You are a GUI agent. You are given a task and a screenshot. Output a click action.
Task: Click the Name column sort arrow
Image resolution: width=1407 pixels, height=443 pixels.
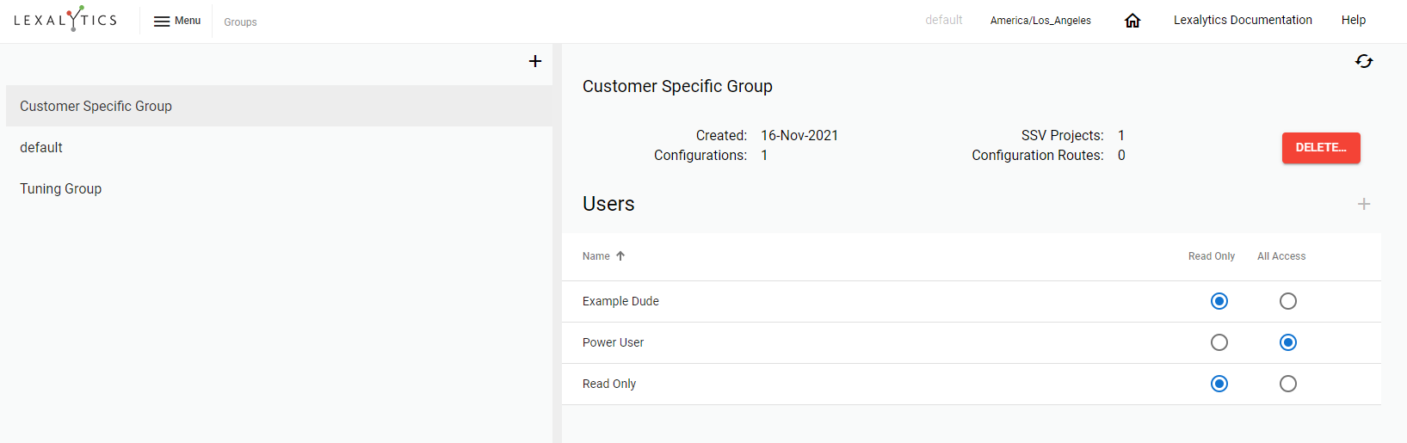pos(620,256)
